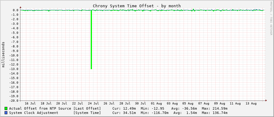Click the '09 Aug' x-axis label

pos(220,104)
